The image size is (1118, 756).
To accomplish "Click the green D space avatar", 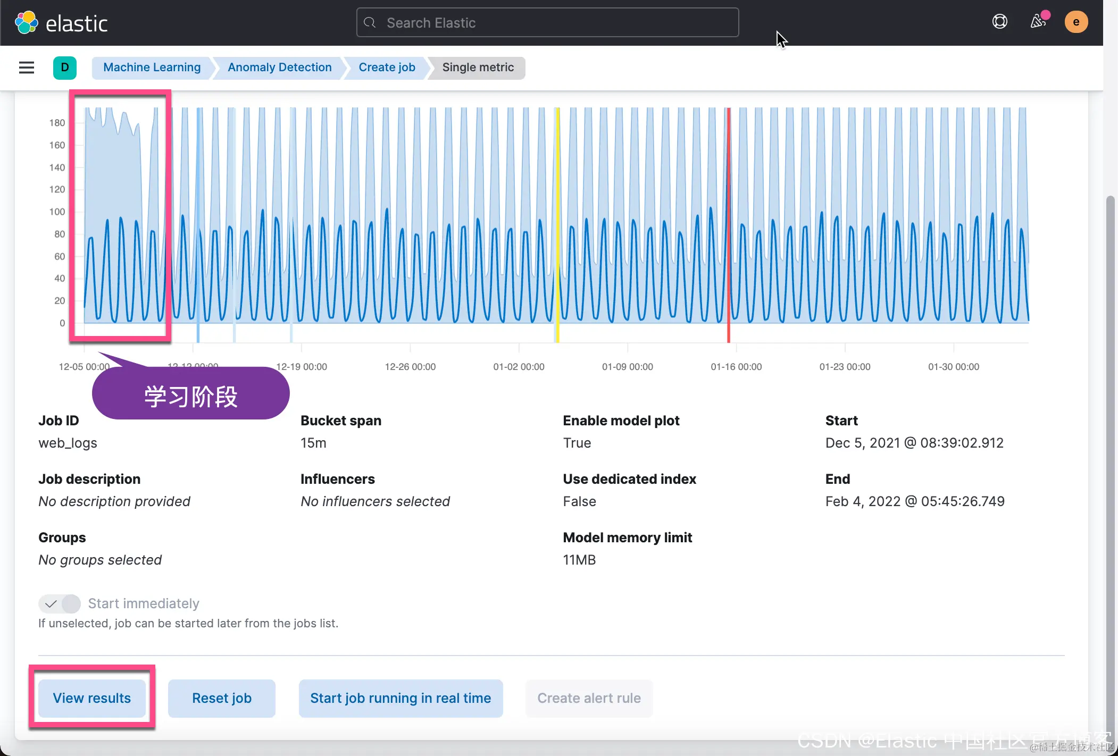I will pyautogui.click(x=65, y=68).
